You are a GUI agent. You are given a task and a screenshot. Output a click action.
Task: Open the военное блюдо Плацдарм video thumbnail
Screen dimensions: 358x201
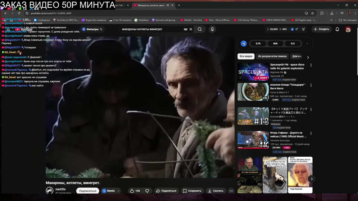point(253,92)
